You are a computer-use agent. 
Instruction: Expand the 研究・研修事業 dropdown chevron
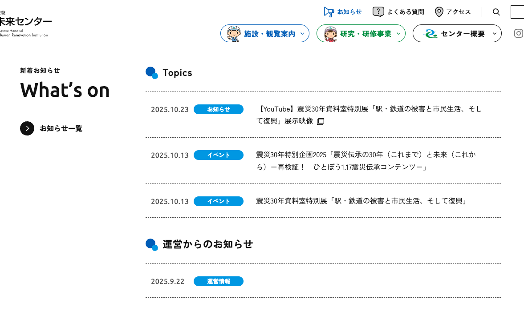[398, 33]
